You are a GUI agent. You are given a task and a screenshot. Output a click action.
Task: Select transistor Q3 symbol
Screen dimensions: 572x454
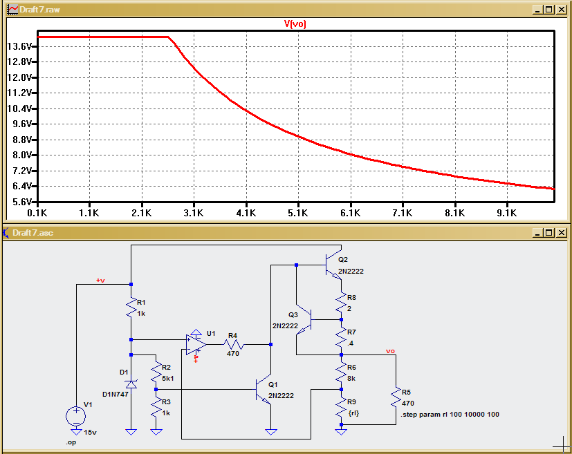[x=304, y=319]
